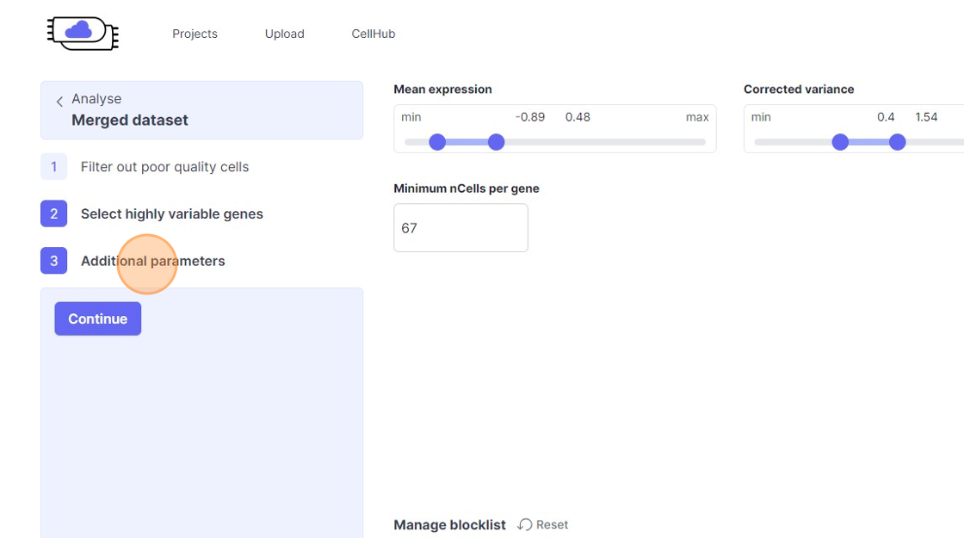Viewport: 964px width, 538px height.
Task: Click the Mean expression lower slider handle
Action: pyautogui.click(x=437, y=142)
